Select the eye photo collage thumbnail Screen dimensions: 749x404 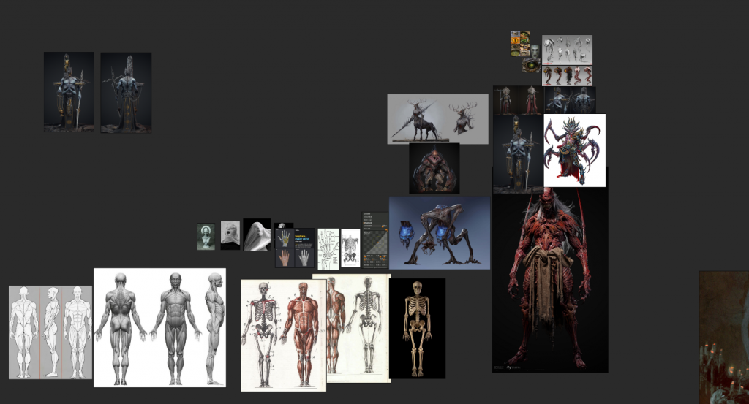point(520,43)
